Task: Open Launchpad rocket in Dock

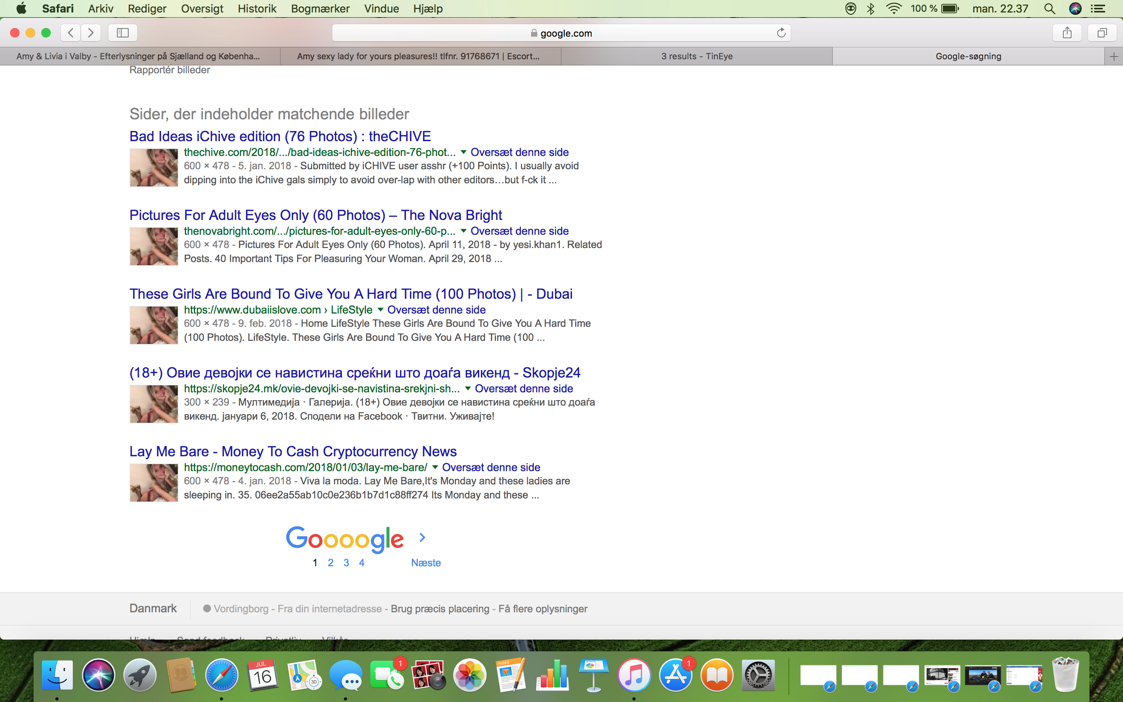Action: pyautogui.click(x=140, y=675)
